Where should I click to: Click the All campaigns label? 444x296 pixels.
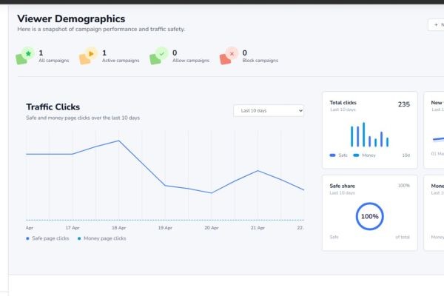click(x=54, y=61)
